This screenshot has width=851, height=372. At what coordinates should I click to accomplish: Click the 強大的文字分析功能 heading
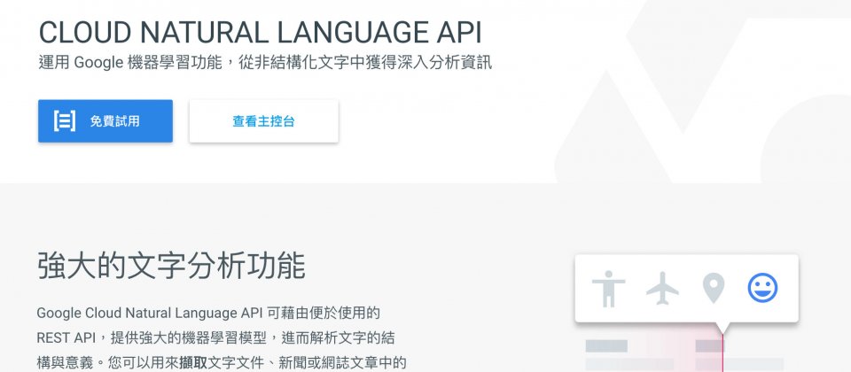point(171,266)
